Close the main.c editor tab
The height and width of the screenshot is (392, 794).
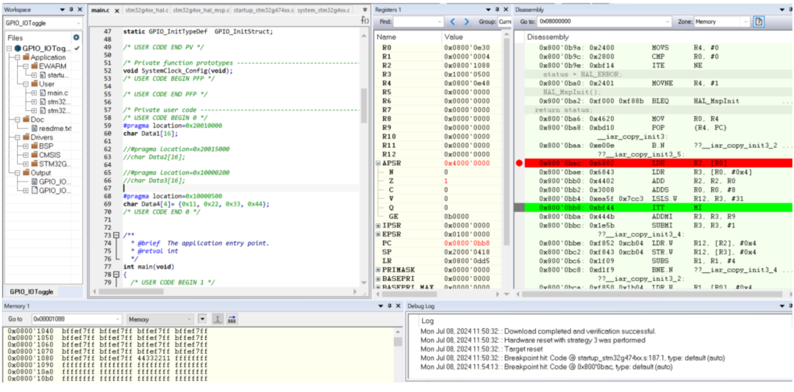117,10
